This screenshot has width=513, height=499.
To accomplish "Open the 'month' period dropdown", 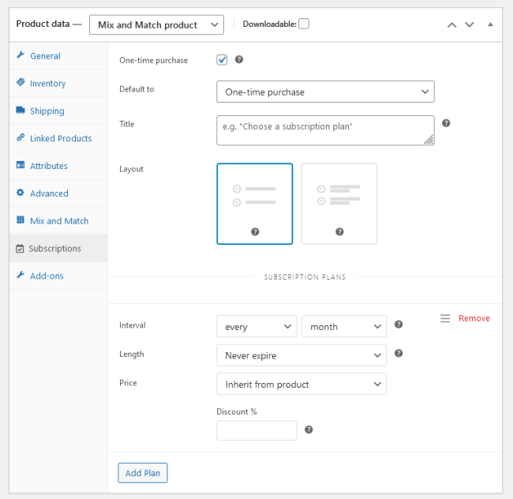I will point(344,326).
